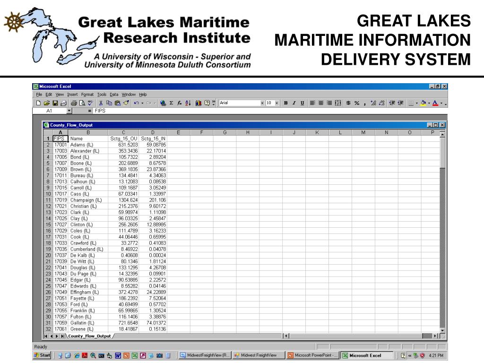Click the Fill Color paint bucket swatch

(x=423, y=103)
